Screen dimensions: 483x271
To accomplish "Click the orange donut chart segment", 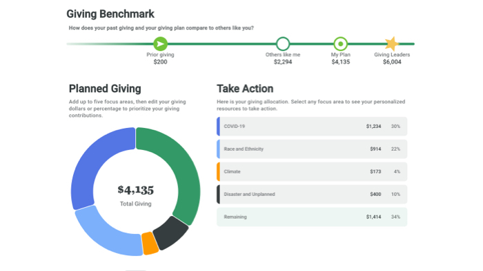I will [150, 243].
